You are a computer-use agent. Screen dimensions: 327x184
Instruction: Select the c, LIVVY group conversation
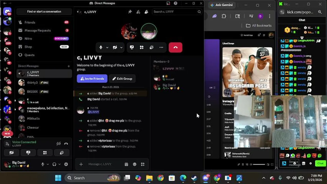[x=44, y=74]
